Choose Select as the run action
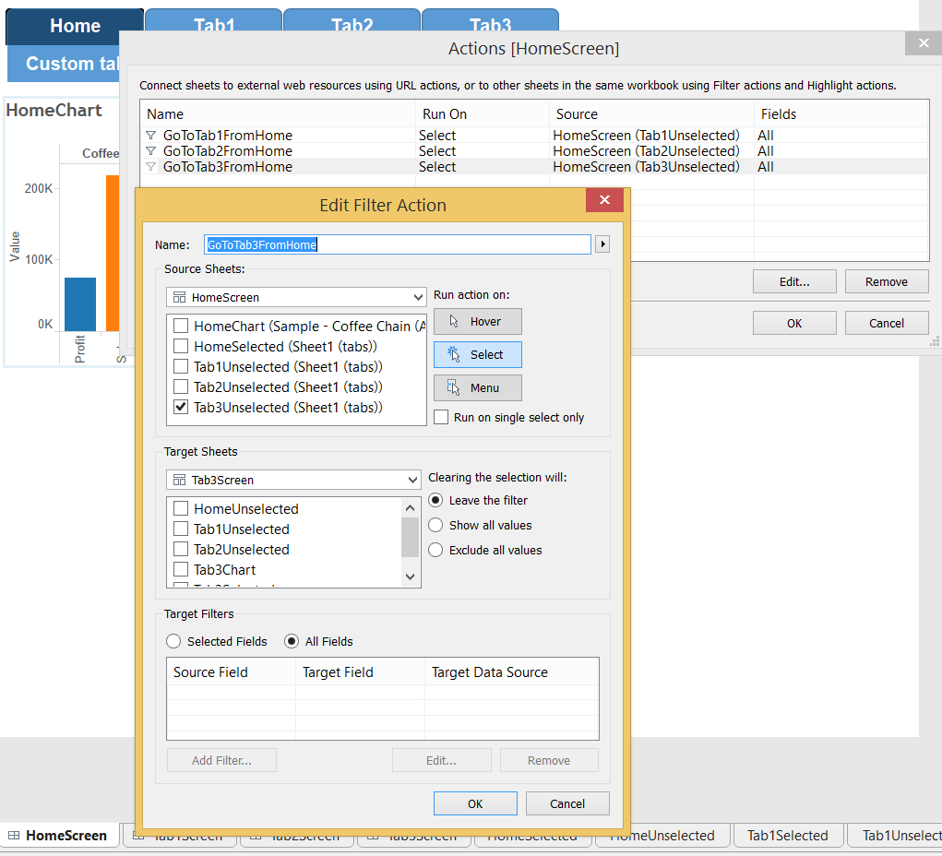The image size is (942, 856). [x=477, y=354]
